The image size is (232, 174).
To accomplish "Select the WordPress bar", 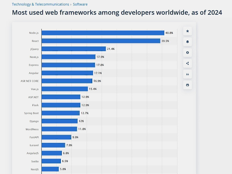I will [x=59, y=129].
